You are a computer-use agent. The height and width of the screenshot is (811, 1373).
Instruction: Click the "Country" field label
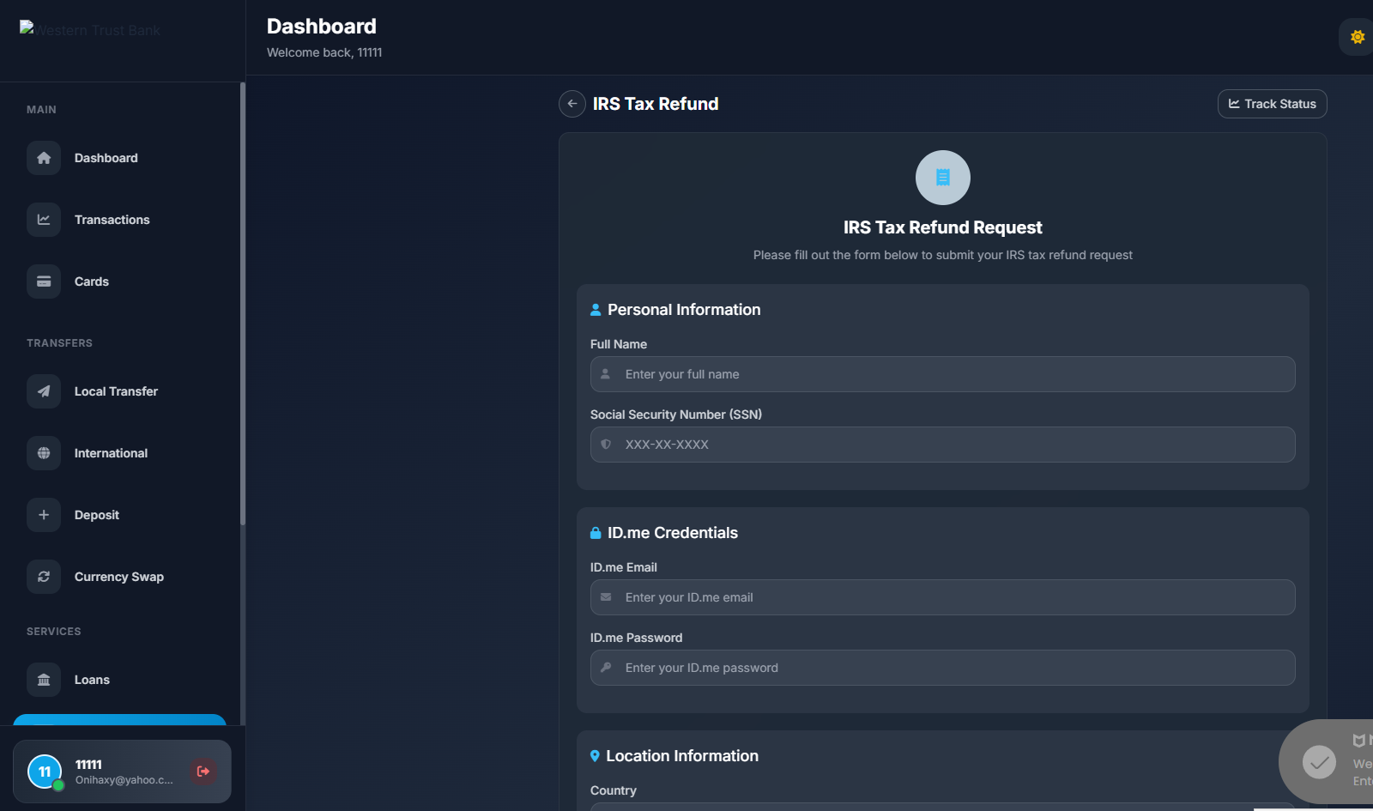614,790
